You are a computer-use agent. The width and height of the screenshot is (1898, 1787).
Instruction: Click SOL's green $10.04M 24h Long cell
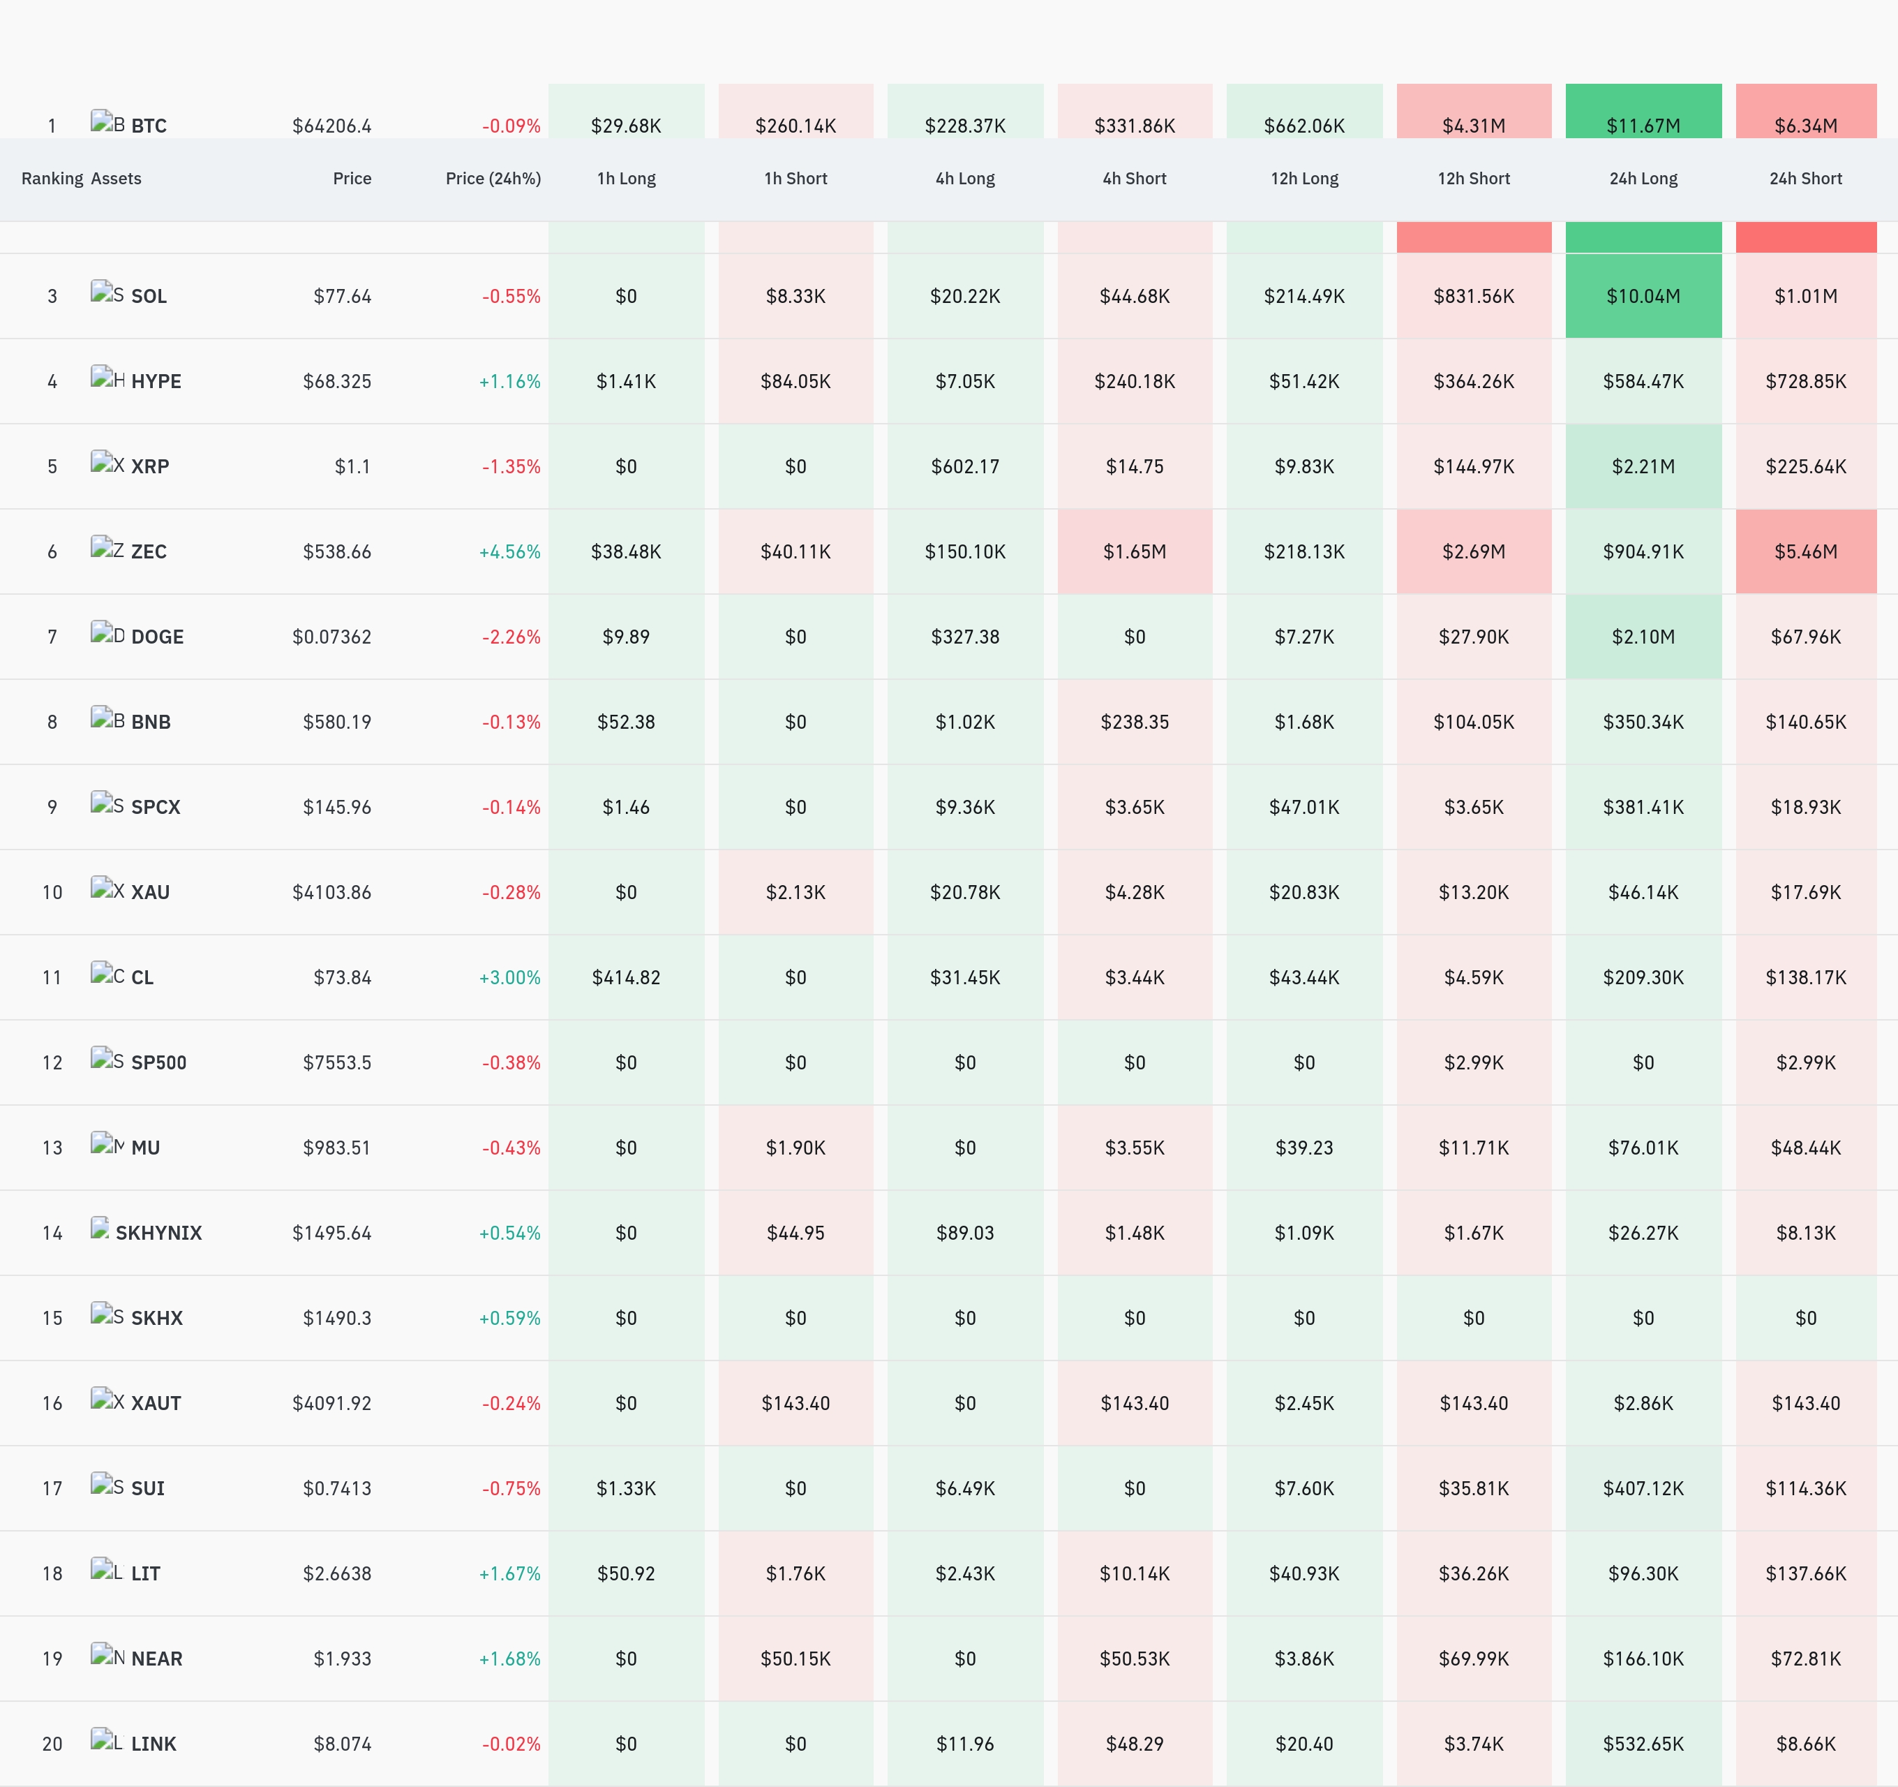tap(1643, 296)
